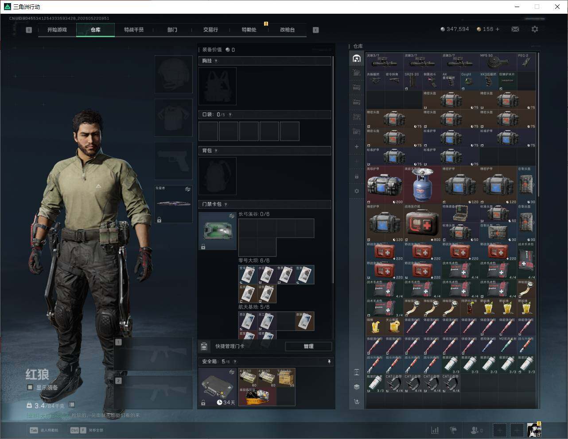Image resolution: width=568 pixels, height=439 pixels.
Task: Click the swap icon on the keycard case
Action: coord(232,216)
